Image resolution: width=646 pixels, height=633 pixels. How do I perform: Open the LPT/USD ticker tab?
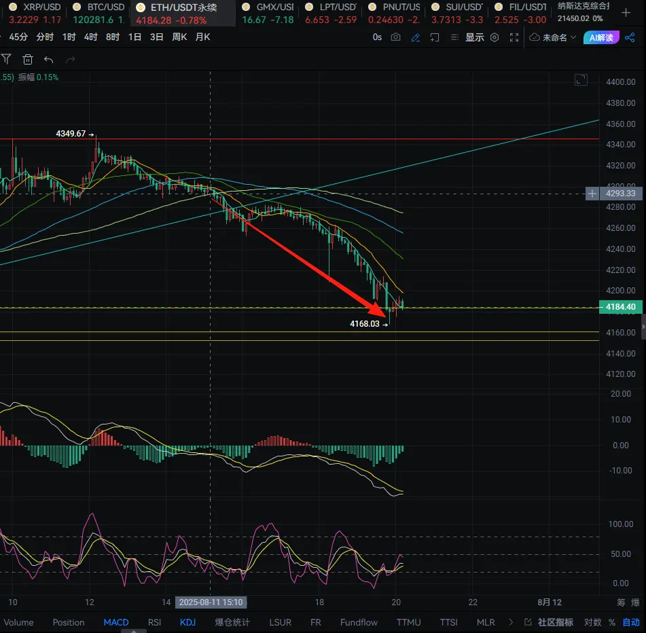[331, 13]
